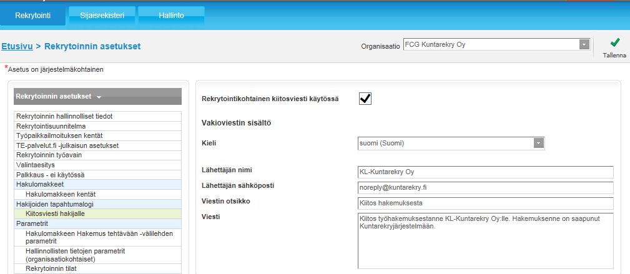Switch to the Rekrytointi tab
Image resolution: width=630 pixels, height=274 pixels.
point(32,16)
